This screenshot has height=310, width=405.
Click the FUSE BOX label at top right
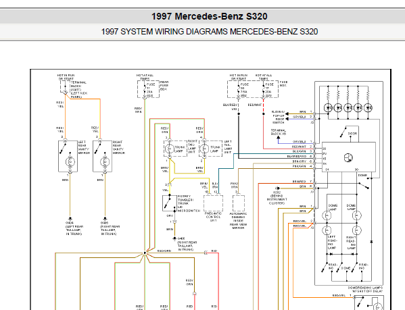283,84
